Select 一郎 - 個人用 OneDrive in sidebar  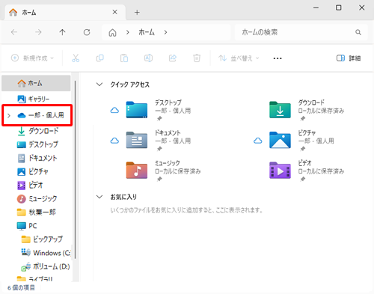(x=37, y=115)
